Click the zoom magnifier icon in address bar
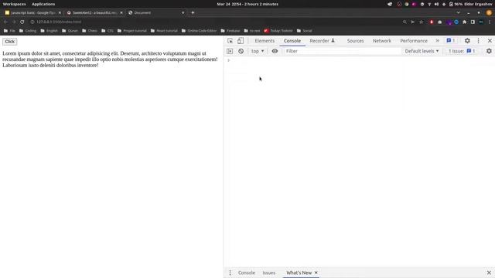 [x=405, y=22]
